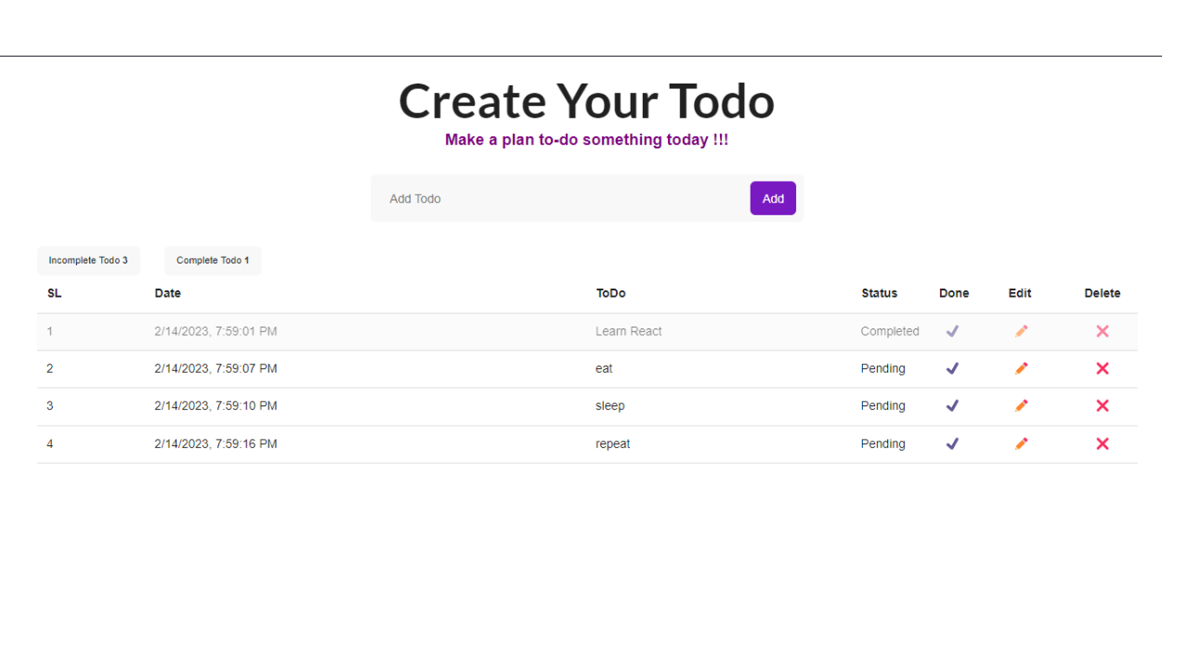This screenshot has height=668, width=1189.
Task: Select the date '2/14/2023, 7:59:07 PM'
Action: click(x=216, y=368)
